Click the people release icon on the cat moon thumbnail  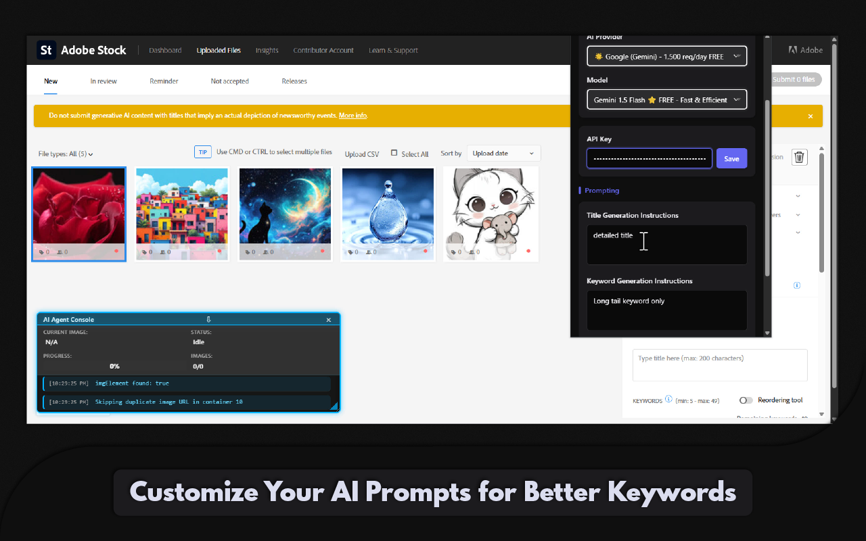[x=266, y=252]
